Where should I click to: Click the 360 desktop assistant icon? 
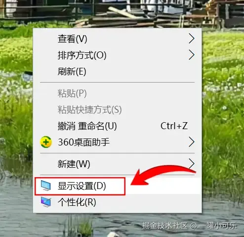[x=46, y=142]
